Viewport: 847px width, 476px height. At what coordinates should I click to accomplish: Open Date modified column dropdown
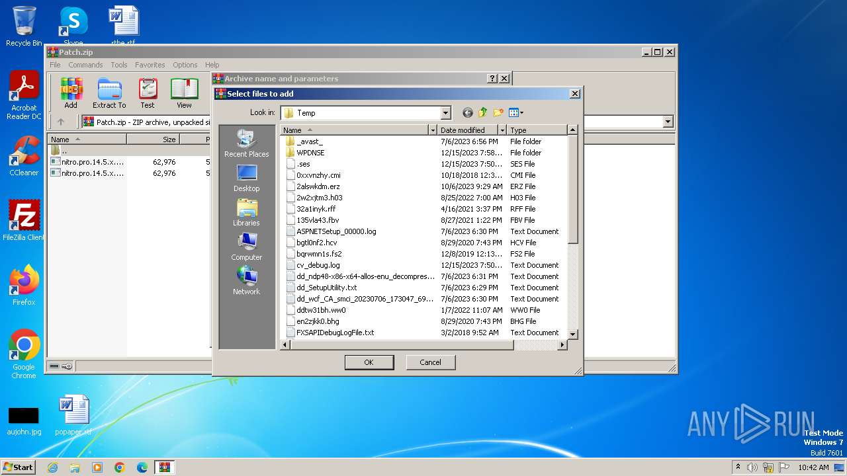click(502, 130)
